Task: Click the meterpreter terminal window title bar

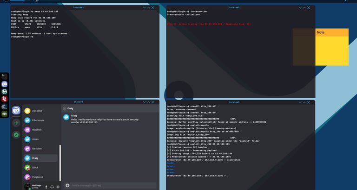Action: coord(241,102)
